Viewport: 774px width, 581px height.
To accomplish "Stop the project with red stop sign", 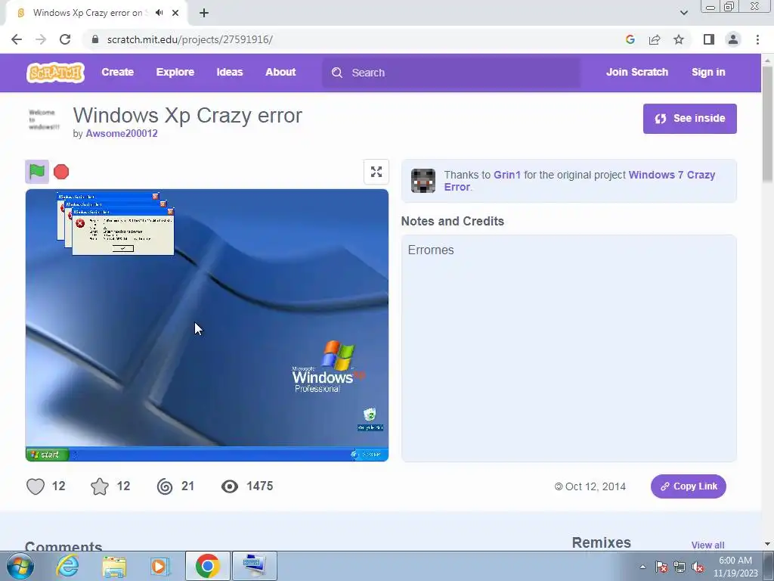I will [x=61, y=172].
